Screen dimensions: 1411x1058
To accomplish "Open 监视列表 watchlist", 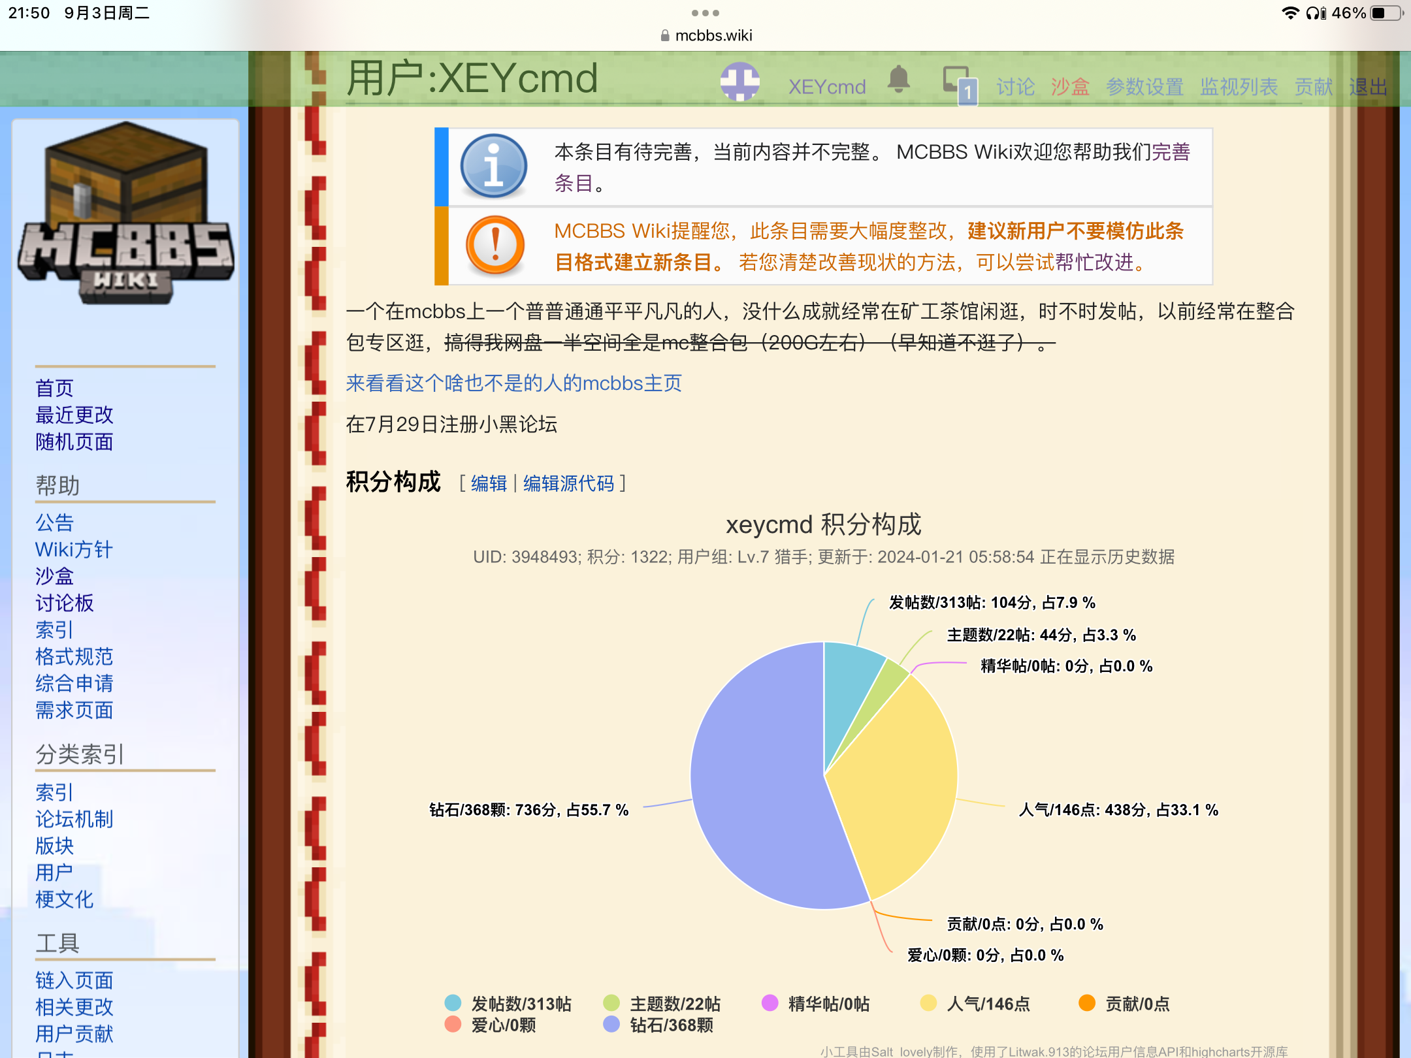I will point(1239,87).
